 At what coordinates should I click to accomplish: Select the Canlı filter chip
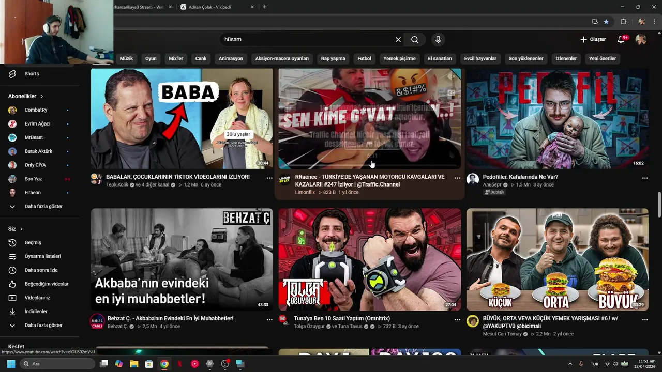pos(201,58)
